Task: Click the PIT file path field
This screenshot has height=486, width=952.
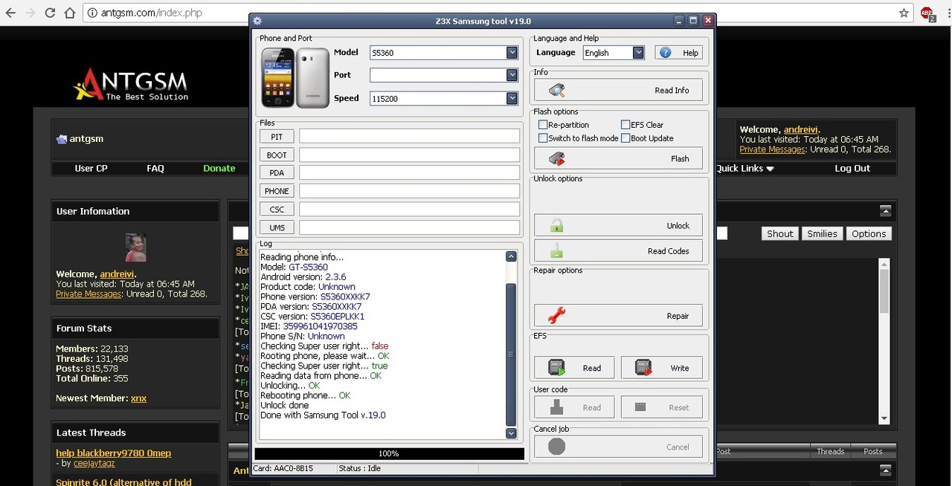Action: (410, 136)
